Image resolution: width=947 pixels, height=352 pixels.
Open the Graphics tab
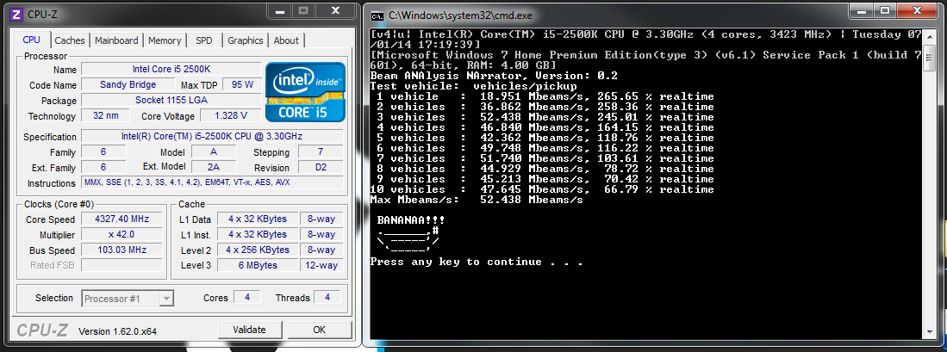coord(246,40)
